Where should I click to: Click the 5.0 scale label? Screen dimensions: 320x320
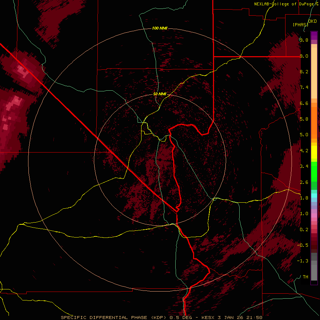[x=304, y=135]
